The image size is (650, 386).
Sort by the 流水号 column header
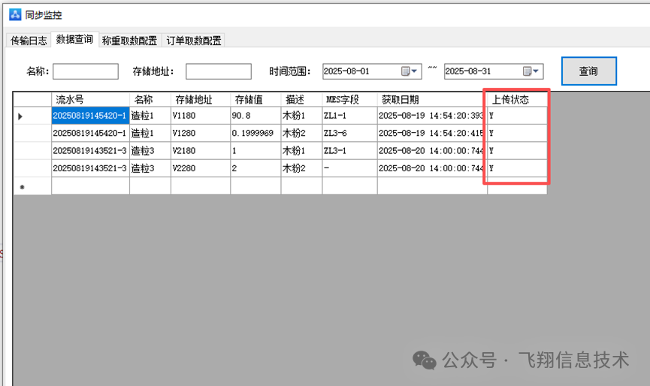click(90, 99)
